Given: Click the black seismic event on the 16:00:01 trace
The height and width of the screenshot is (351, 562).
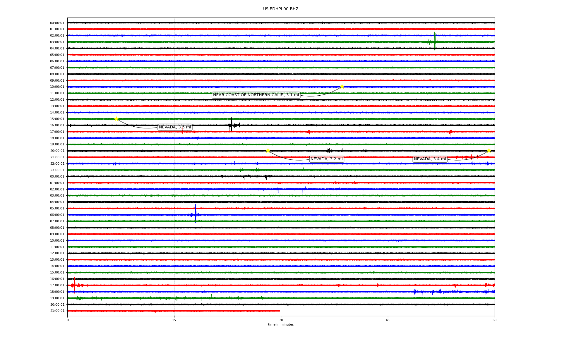Looking at the screenshot, I should [x=232, y=125].
